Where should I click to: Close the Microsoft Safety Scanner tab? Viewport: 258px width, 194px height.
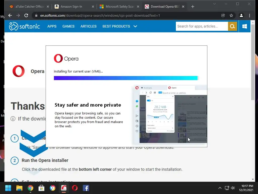[138, 7]
